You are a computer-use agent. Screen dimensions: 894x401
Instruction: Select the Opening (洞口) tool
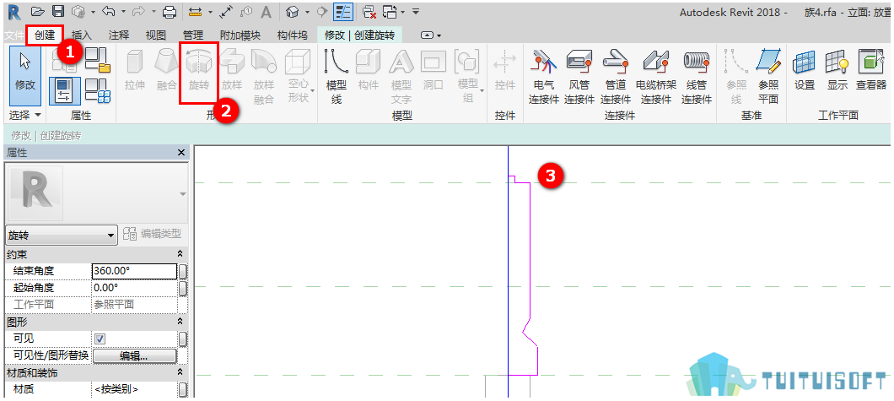pyautogui.click(x=434, y=70)
